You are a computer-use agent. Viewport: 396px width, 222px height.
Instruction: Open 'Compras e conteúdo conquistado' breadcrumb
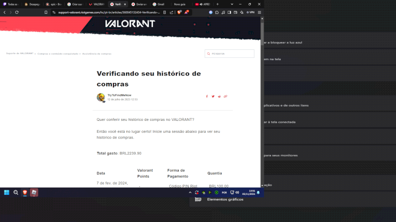click(58, 54)
